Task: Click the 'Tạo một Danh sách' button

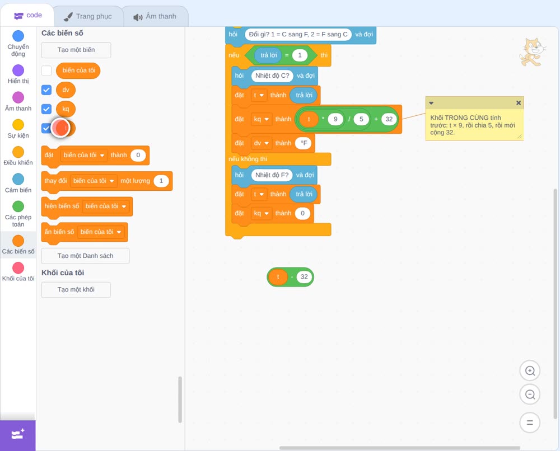Action: pyautogui.click(x=85, y=256)
